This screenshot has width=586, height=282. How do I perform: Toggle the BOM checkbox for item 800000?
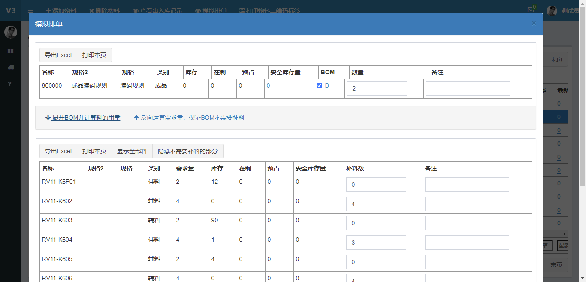click(x=319, y=86)
